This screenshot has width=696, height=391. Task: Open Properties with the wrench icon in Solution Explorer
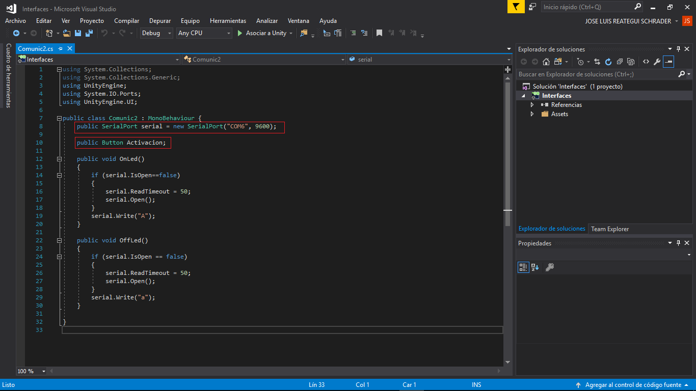coord(657,62)
